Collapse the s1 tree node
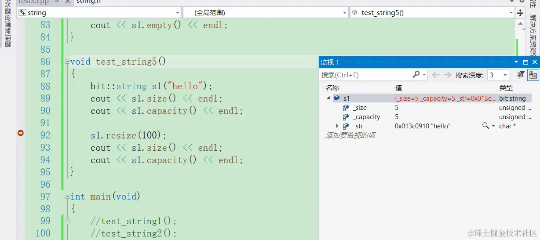540x240 pixels. tap(328, 98)
